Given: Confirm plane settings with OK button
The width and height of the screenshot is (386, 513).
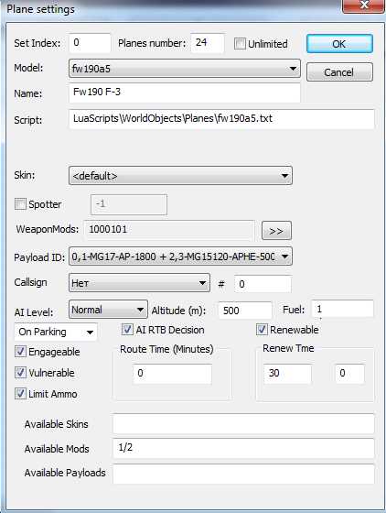Looking at the screenshot, I should (x=339, y=44).
